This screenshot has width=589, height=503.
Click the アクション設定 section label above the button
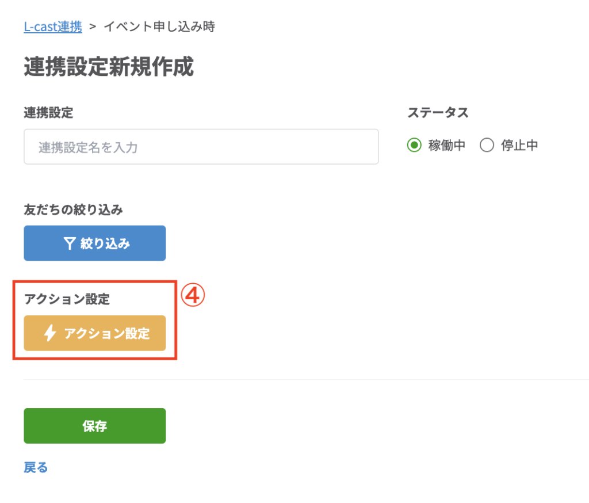(x=67, y=299)
